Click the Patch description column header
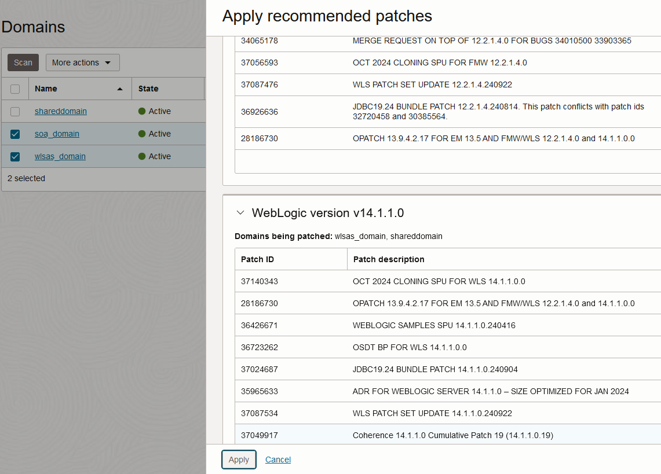This screenshot has width=661, height=474. 389,259
